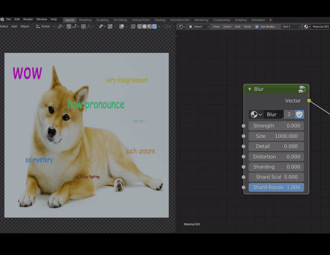The image size is (330, 255).
Task: Click the Strength input socket
Action: (243, 126)
